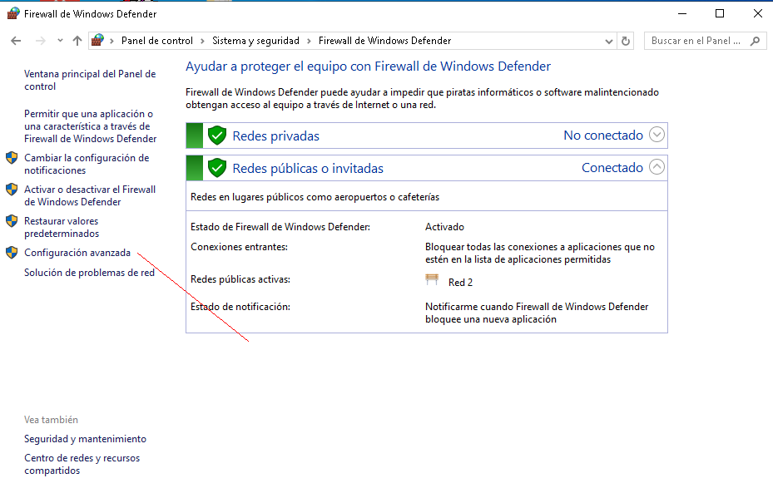Viewport: 773px width, 488px height.
Task: Click the window title firewall icon
Action: tap(13, 13)
